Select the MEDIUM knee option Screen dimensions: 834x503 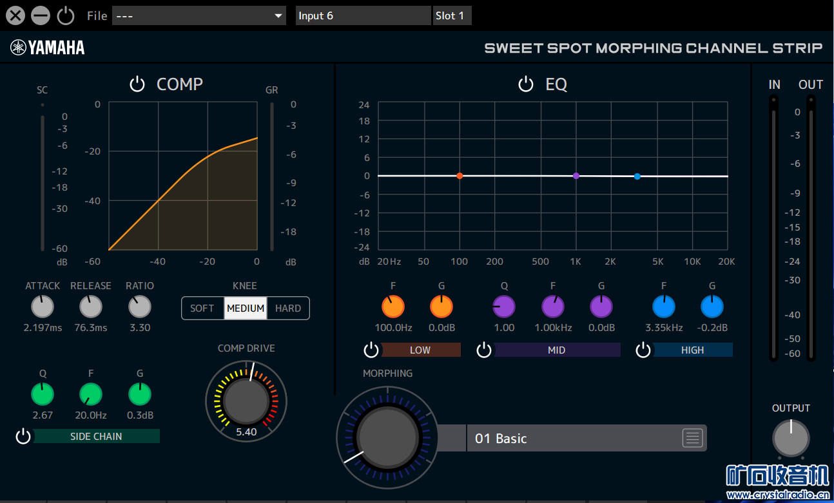point(246,308)
